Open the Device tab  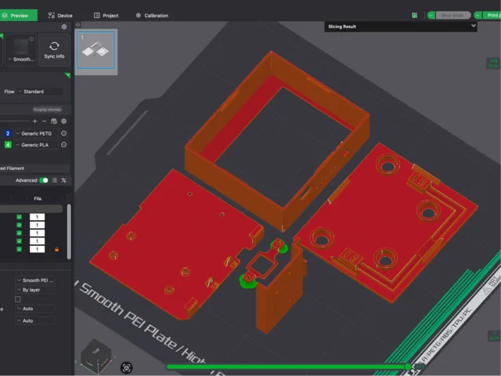(x=60, y=16)
